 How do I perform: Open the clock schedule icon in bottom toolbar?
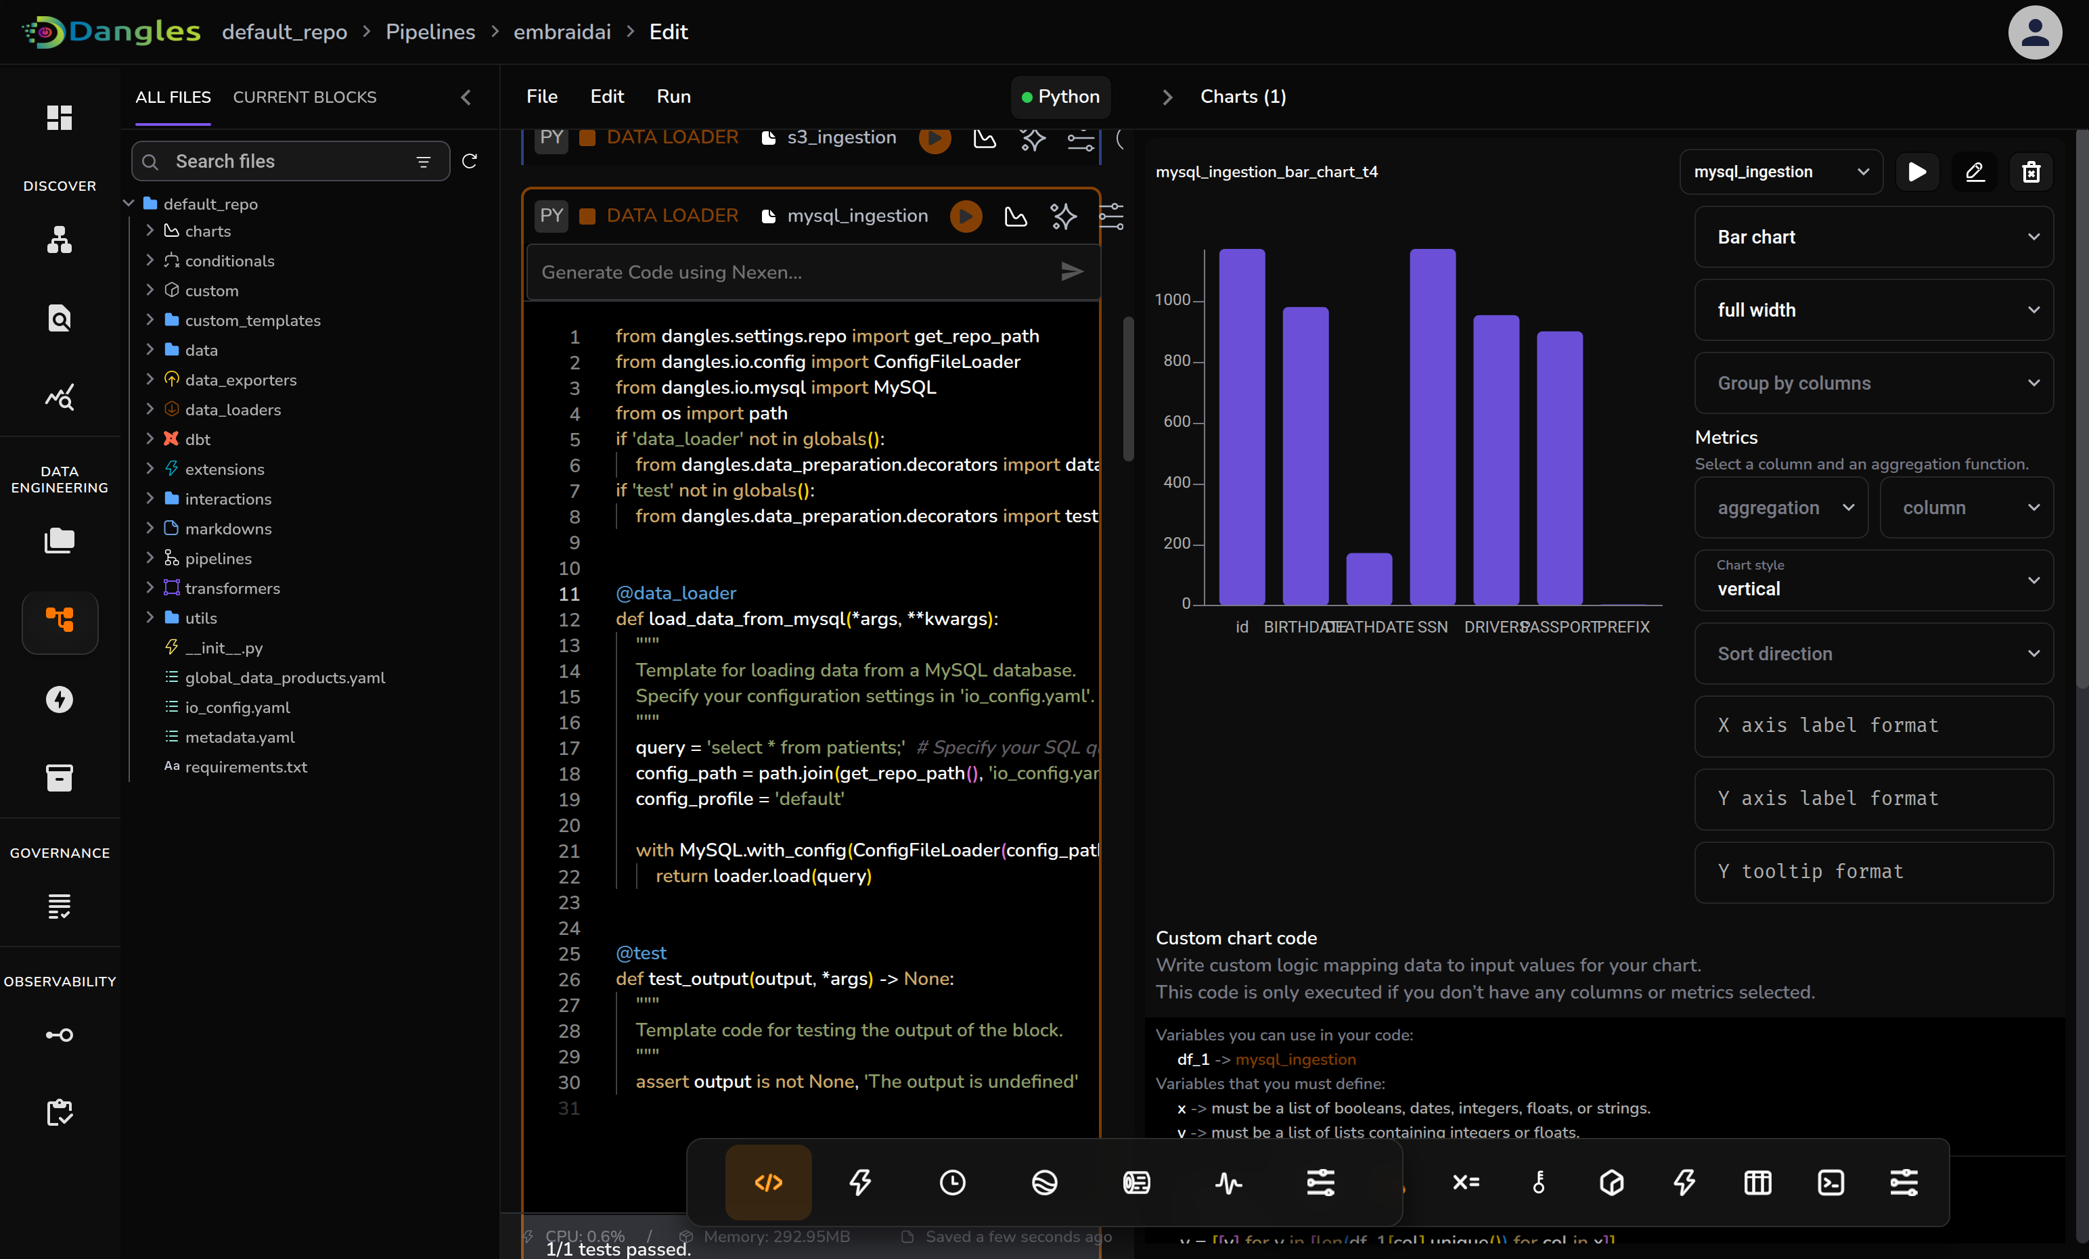point(952,1182)
